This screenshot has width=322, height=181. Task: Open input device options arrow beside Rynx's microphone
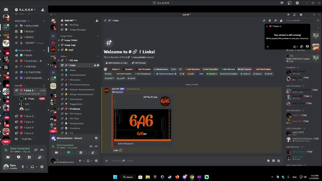coord(27,167)
